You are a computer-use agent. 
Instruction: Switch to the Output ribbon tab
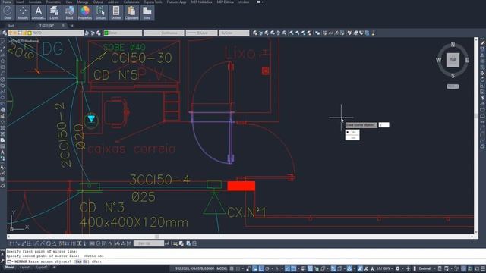98,2
